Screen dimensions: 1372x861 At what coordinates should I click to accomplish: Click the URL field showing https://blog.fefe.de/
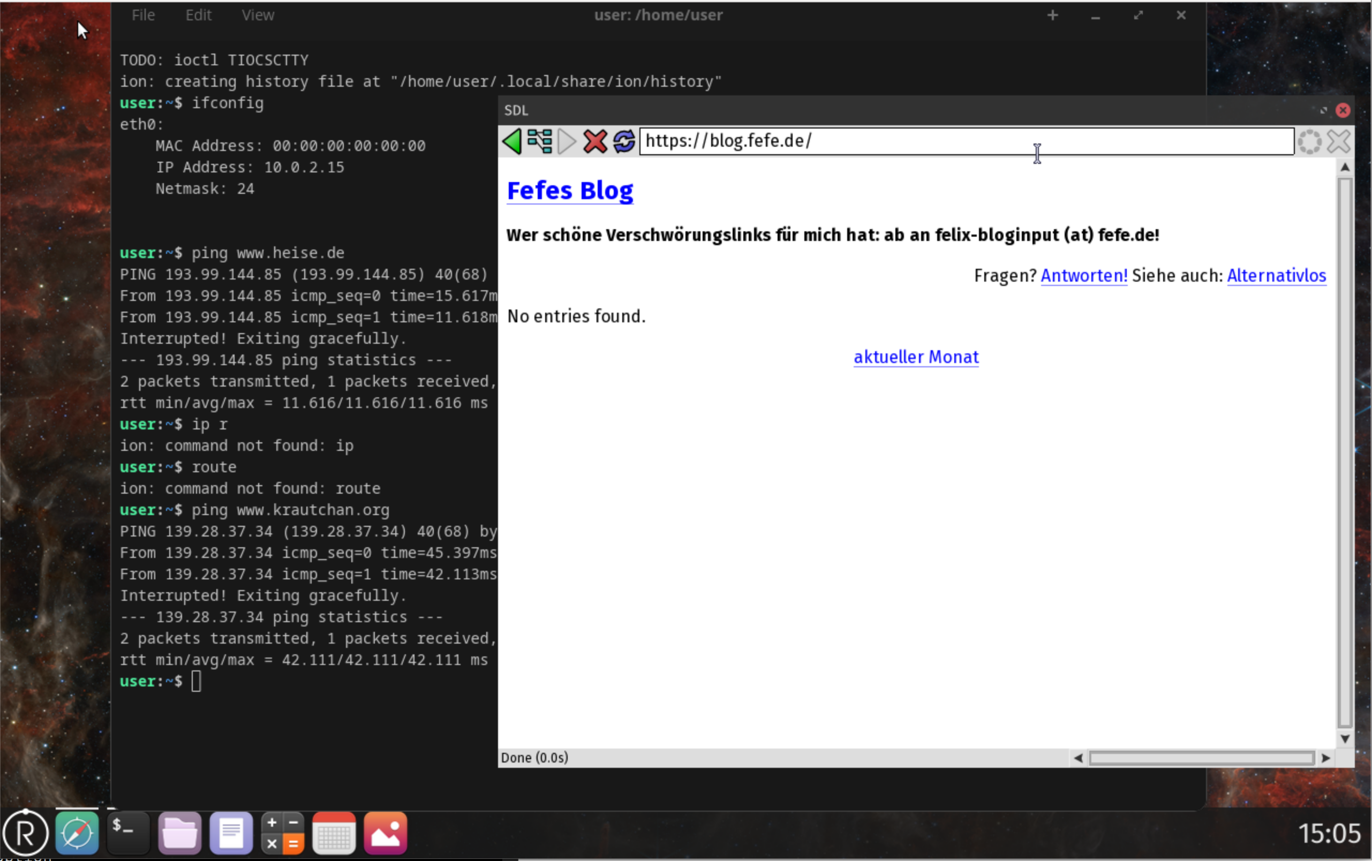[967, 141]
